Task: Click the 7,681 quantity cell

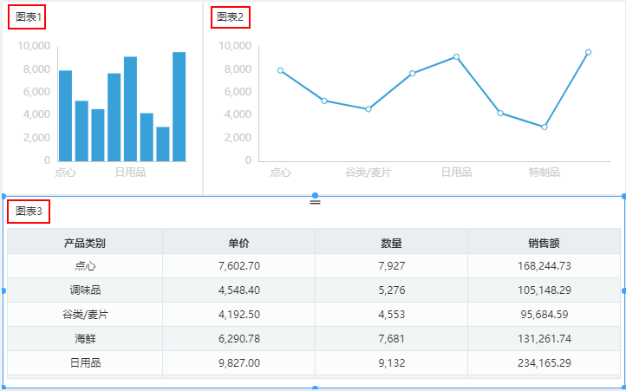Action: tap(391, 339)
